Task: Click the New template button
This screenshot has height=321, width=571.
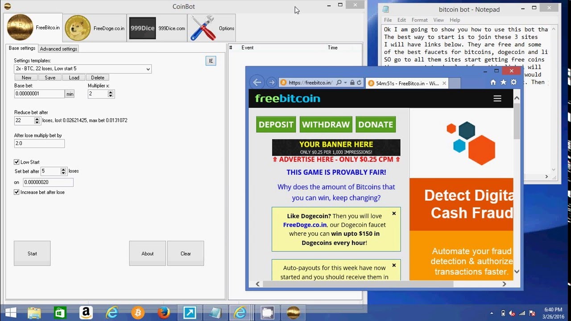Action: coord(26,78)
